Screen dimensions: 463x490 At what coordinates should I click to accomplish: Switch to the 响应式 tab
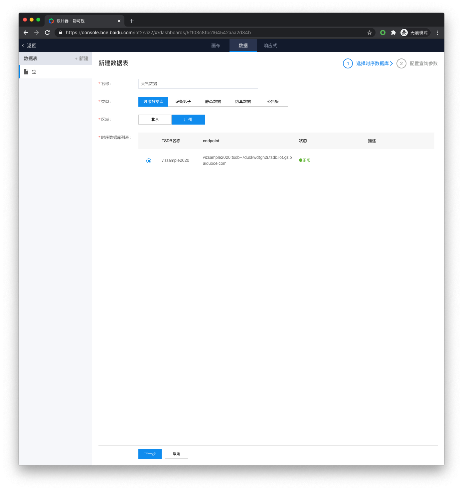pyautogui.click(x=270, y=46)
